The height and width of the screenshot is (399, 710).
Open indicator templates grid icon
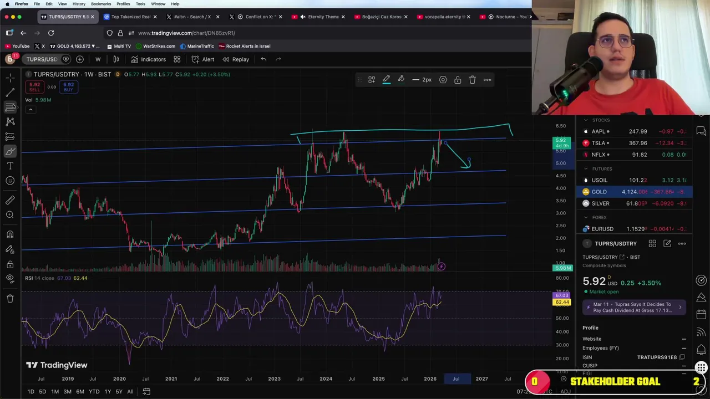tap(177, 59)
